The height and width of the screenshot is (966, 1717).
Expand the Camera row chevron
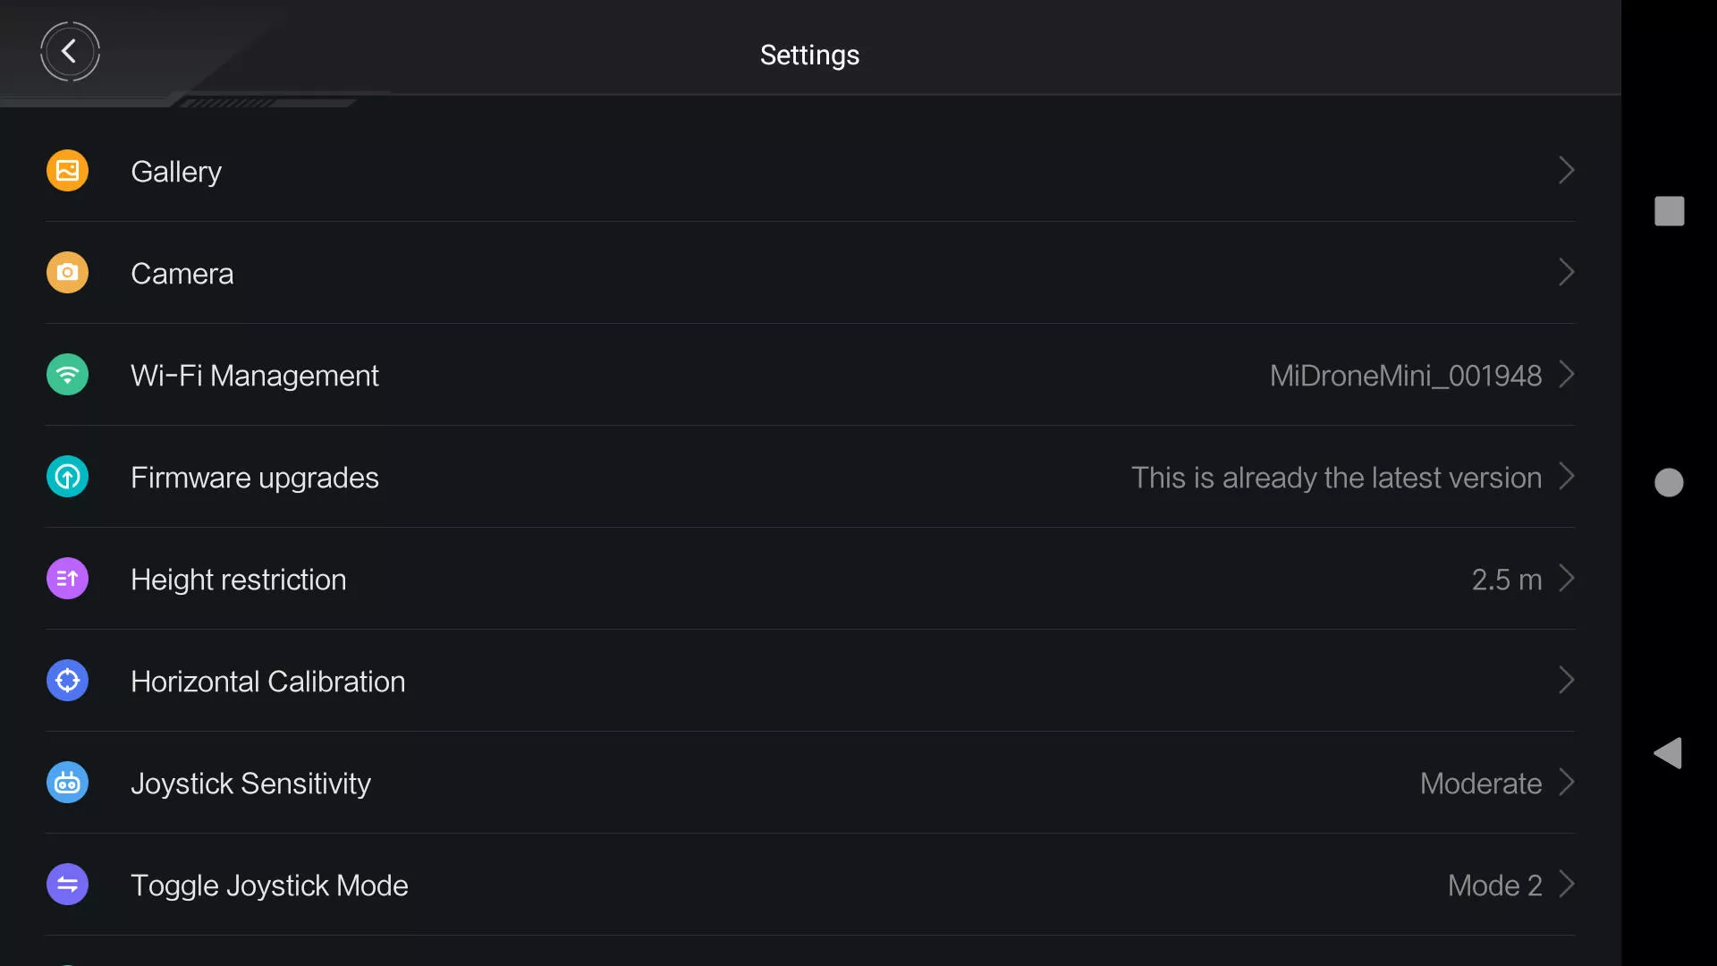(1566, 273)
